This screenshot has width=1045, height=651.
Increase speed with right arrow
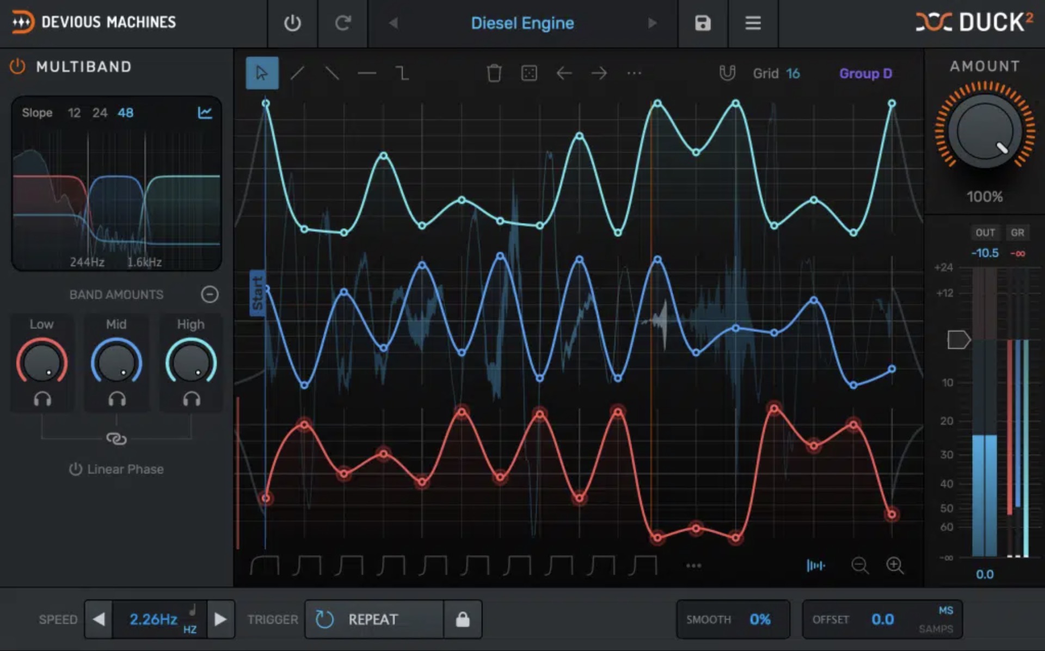pos(220,619)
